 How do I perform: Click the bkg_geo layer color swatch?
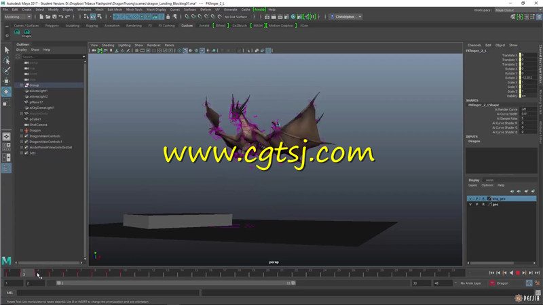pos(489,199)
